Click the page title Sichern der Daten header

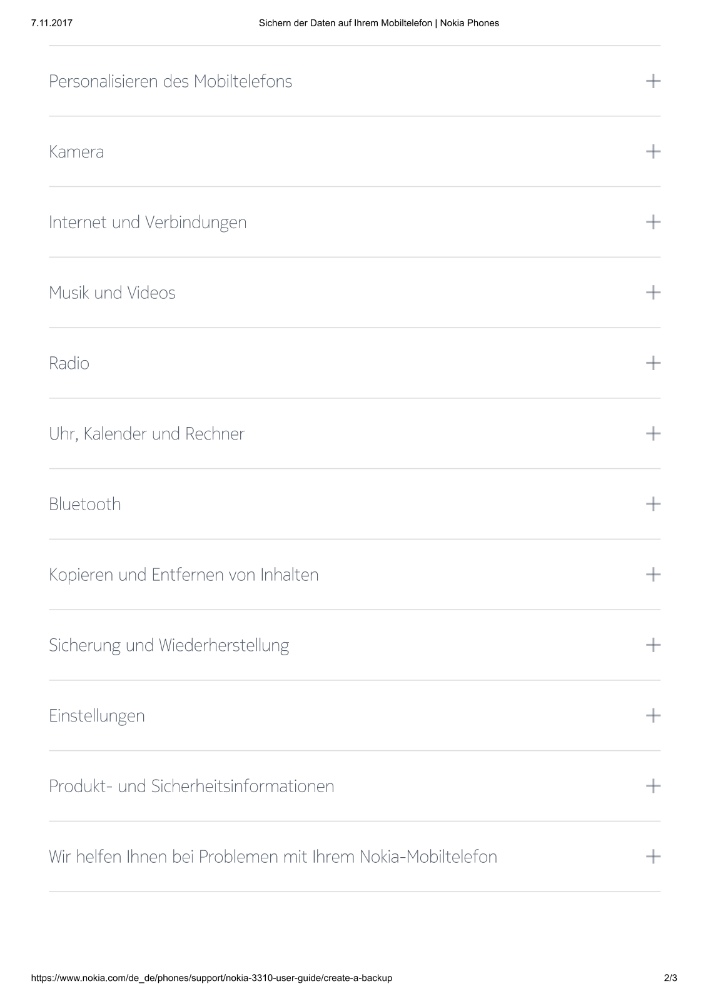[379, 23]
